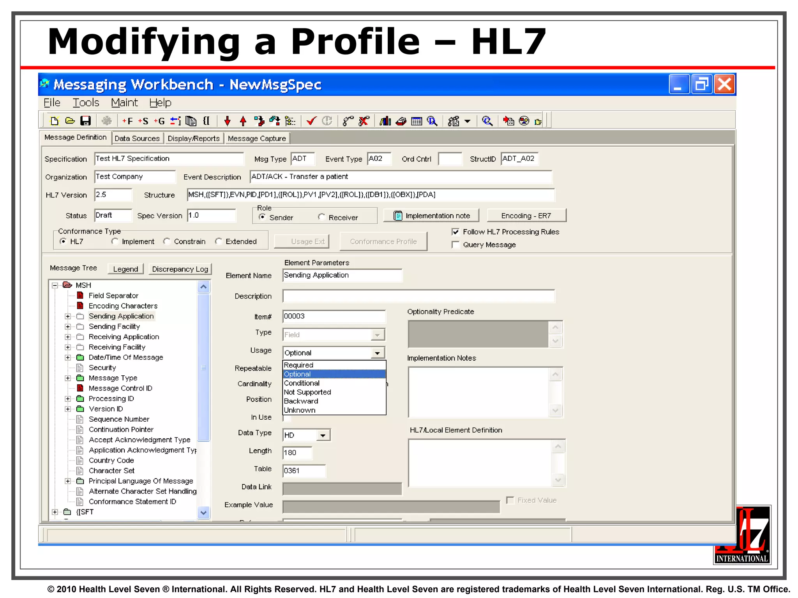Screen dimensions: 798x598
Task: Switch to the Message Capture tab
Action: pyautogui.click(x=257, y=138)
